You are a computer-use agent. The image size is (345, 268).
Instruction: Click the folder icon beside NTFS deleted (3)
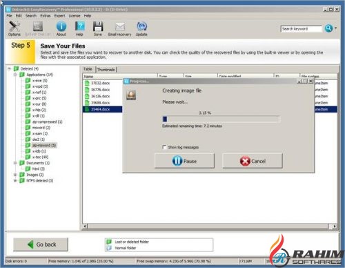pos(22,180)
